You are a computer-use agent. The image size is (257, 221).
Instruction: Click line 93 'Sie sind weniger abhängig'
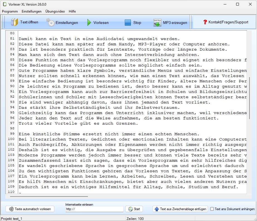(114, 102)
